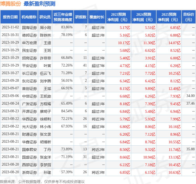Click target price 35.88
Viewport: 196px width, 184px height.
(190, 149)
